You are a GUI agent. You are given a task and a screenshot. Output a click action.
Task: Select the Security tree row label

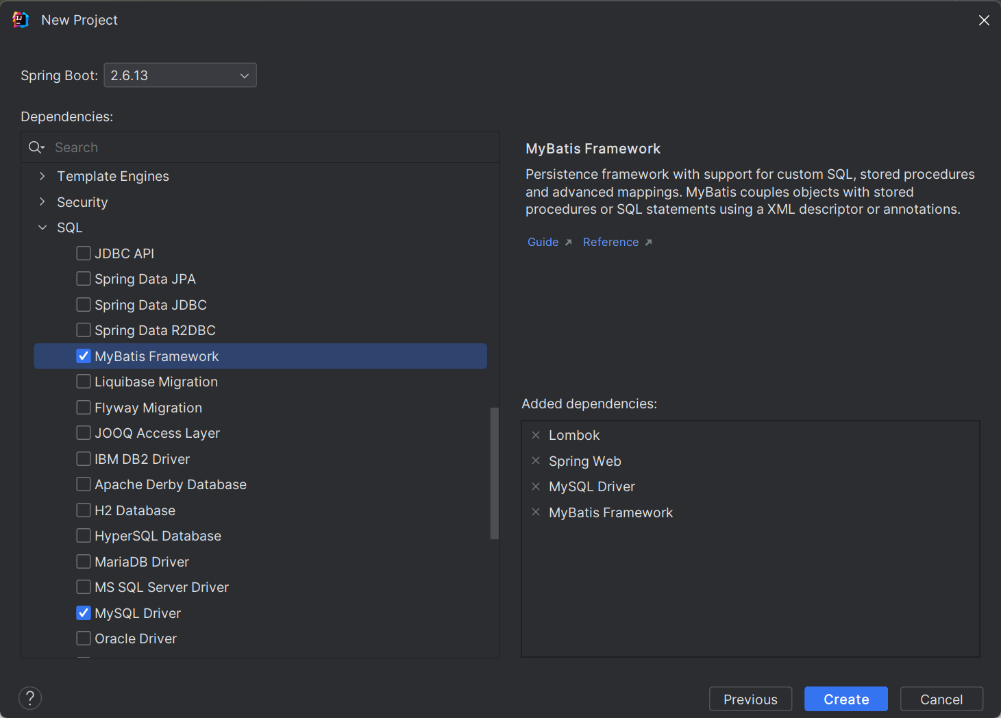pos(82,202)
